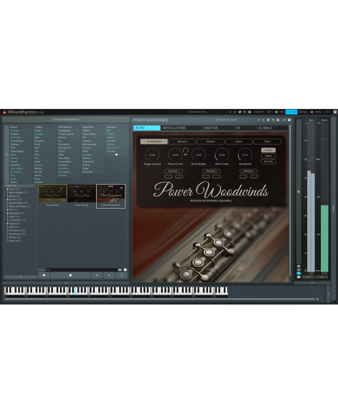Click the Wind noise knob
This screenshot has width=338, height=414.
point(222,155)
